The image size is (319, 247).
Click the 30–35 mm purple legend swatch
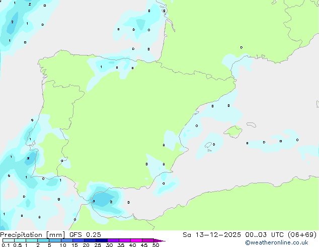(113, 240)
